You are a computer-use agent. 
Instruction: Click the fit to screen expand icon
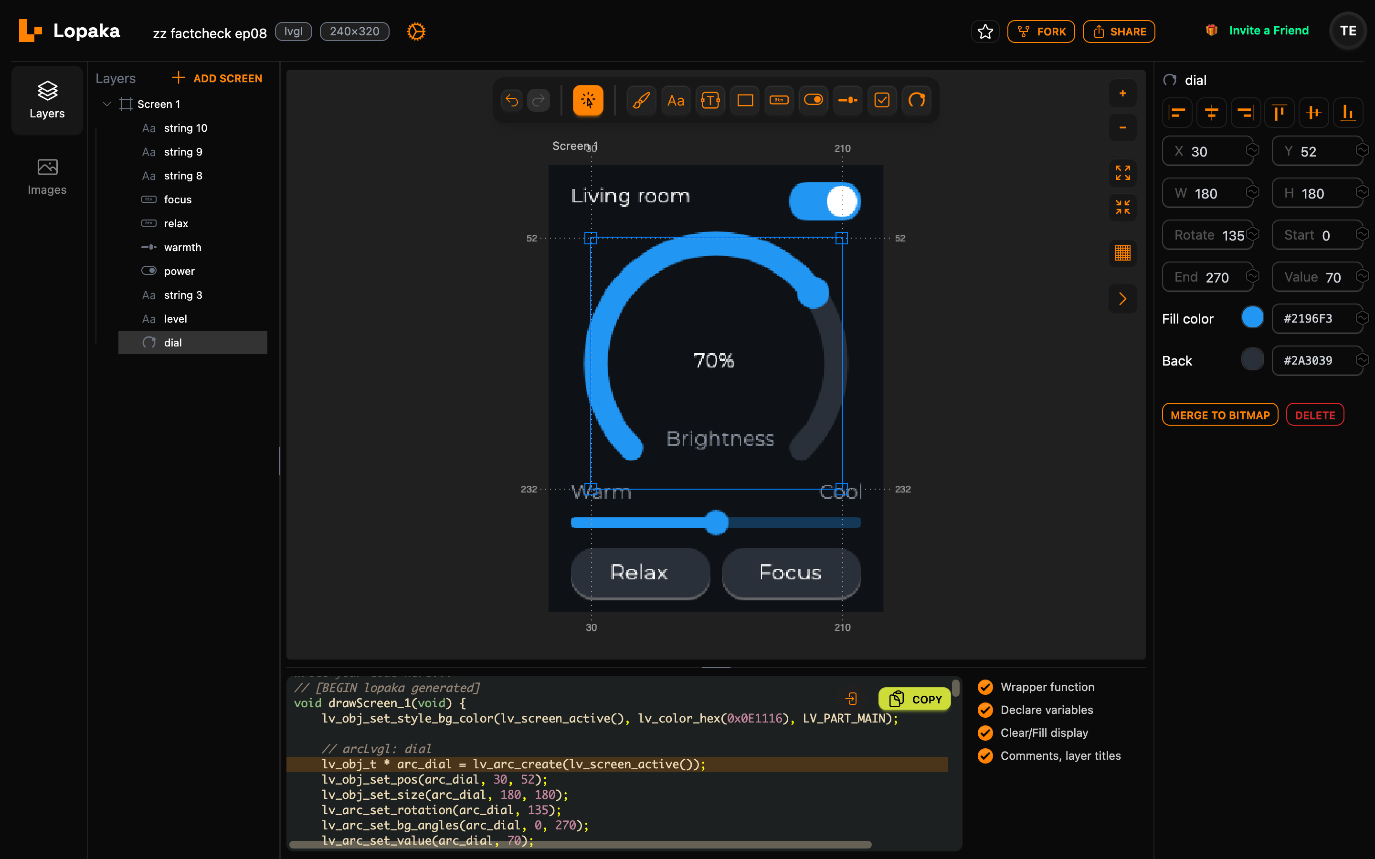pos(1123,173)
